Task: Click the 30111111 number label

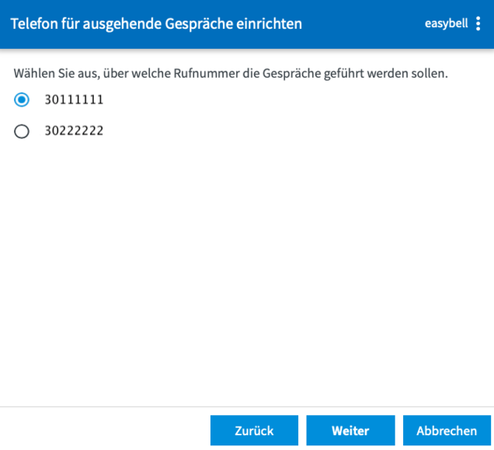Action: tap(74, 99)
